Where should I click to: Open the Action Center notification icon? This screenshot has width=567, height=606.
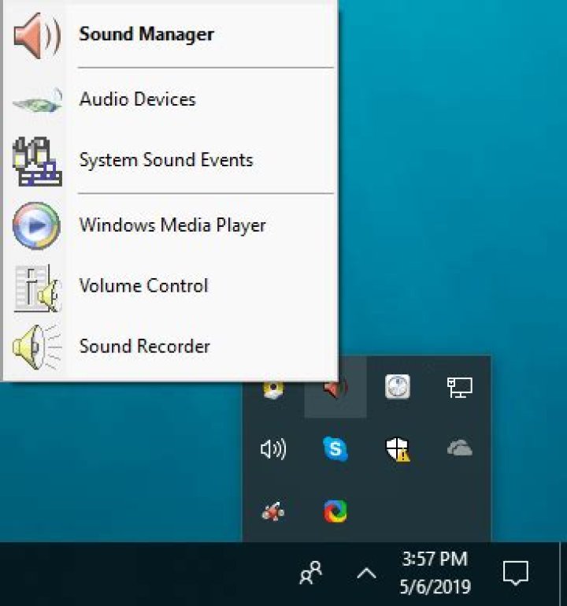516,574
